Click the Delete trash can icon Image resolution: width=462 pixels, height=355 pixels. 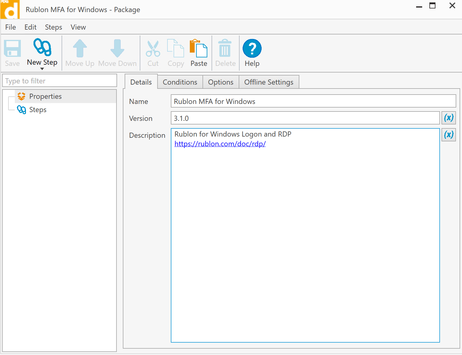point(225,49)
